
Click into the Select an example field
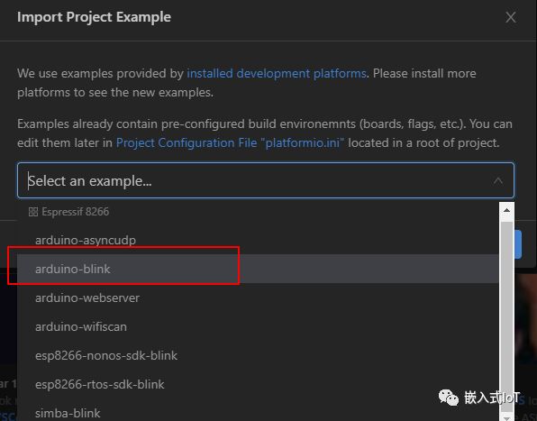pyautogui.click(x=266, y=180)
